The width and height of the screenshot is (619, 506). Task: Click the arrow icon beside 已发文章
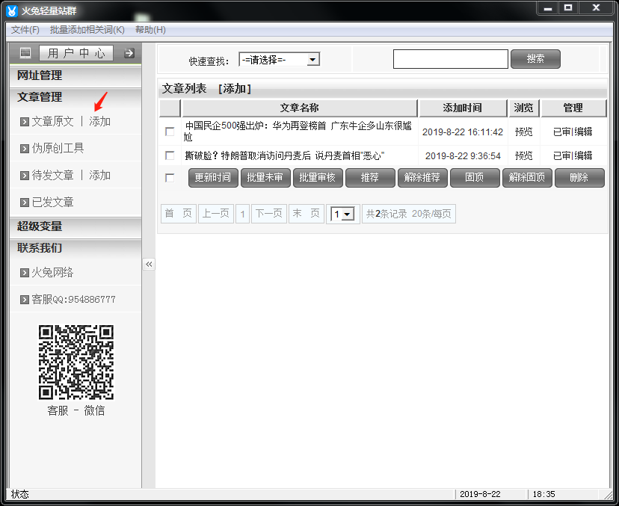25,203
